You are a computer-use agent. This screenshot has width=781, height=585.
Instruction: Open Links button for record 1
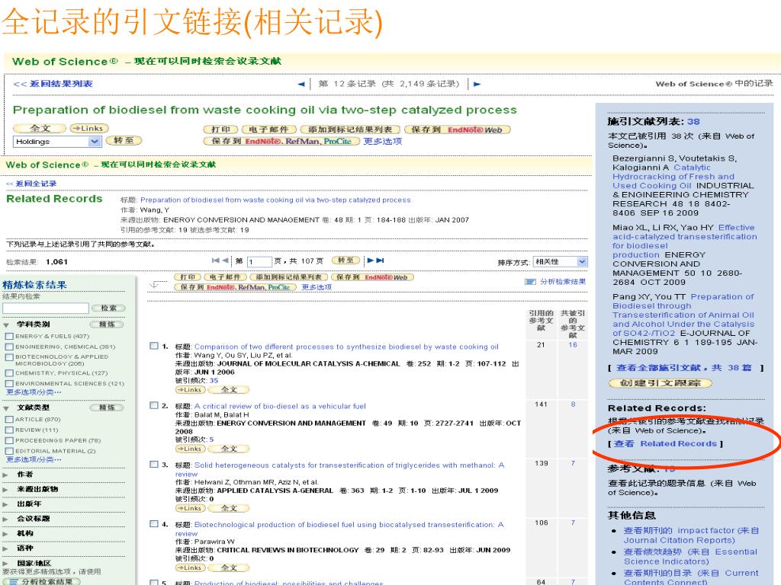coord(190,390)
